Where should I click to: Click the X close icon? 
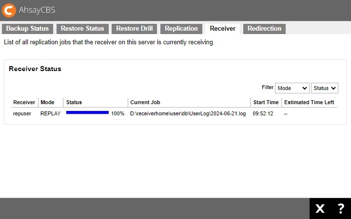(x=320, y=209)
